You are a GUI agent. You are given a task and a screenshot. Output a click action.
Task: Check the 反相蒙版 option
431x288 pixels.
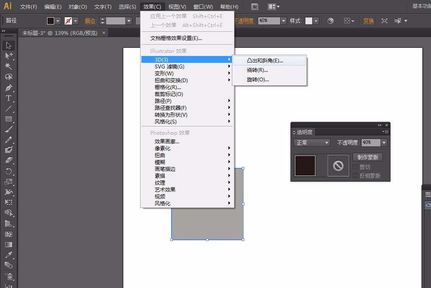coord(356,176)
